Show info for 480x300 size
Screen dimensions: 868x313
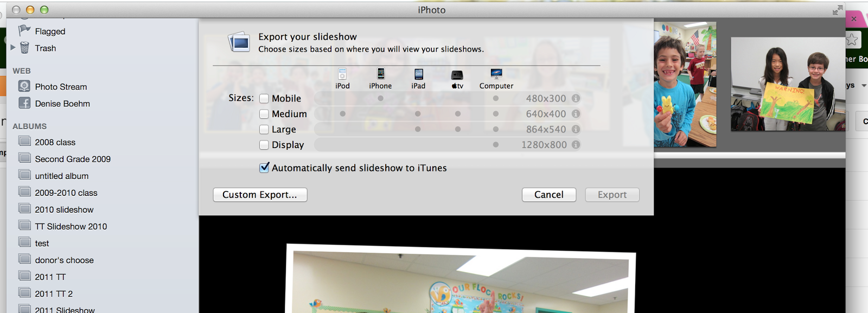tap(576, 98)
